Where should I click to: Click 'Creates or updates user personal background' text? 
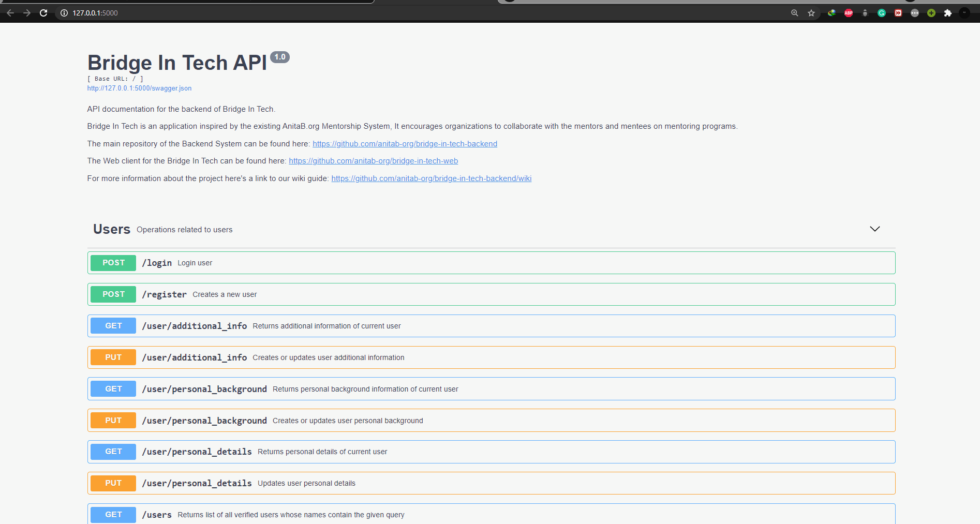coord(348,421)
